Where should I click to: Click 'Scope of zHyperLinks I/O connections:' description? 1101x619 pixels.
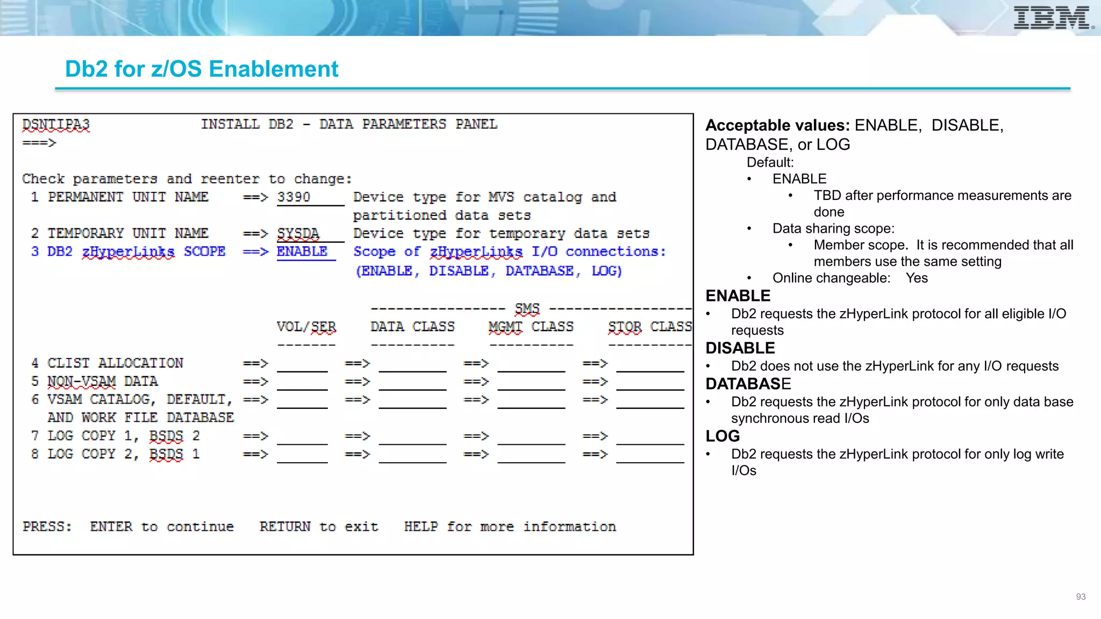510,252
